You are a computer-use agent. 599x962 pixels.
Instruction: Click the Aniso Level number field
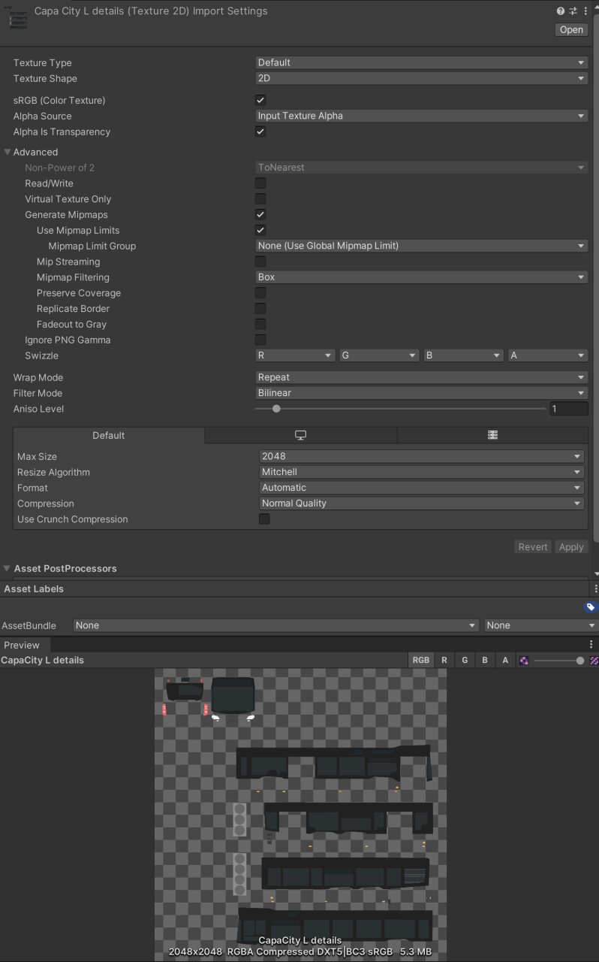tap(568, 409)
